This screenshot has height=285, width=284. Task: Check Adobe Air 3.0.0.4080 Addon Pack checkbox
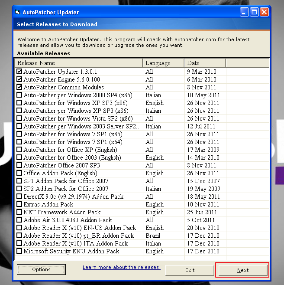tap(19, 220)
